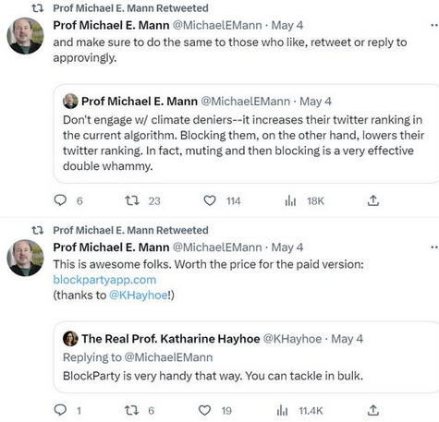Screen dimensions: 439x422
Task: Open the @KHayhoe mention in tweet text
Action: coord(139,295)
